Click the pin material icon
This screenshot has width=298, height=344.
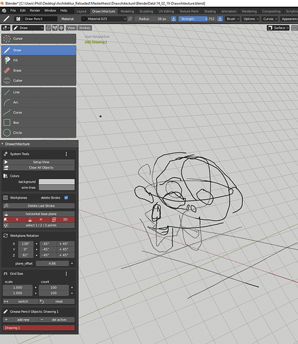tap(130, 19)
